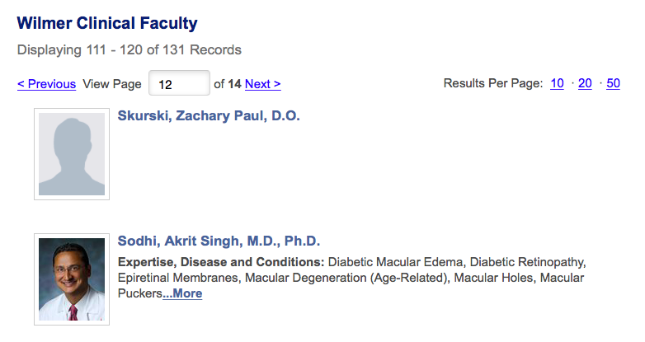Click the Diabetic Macular Edema text
645x342 pixels.
[395, 262]
